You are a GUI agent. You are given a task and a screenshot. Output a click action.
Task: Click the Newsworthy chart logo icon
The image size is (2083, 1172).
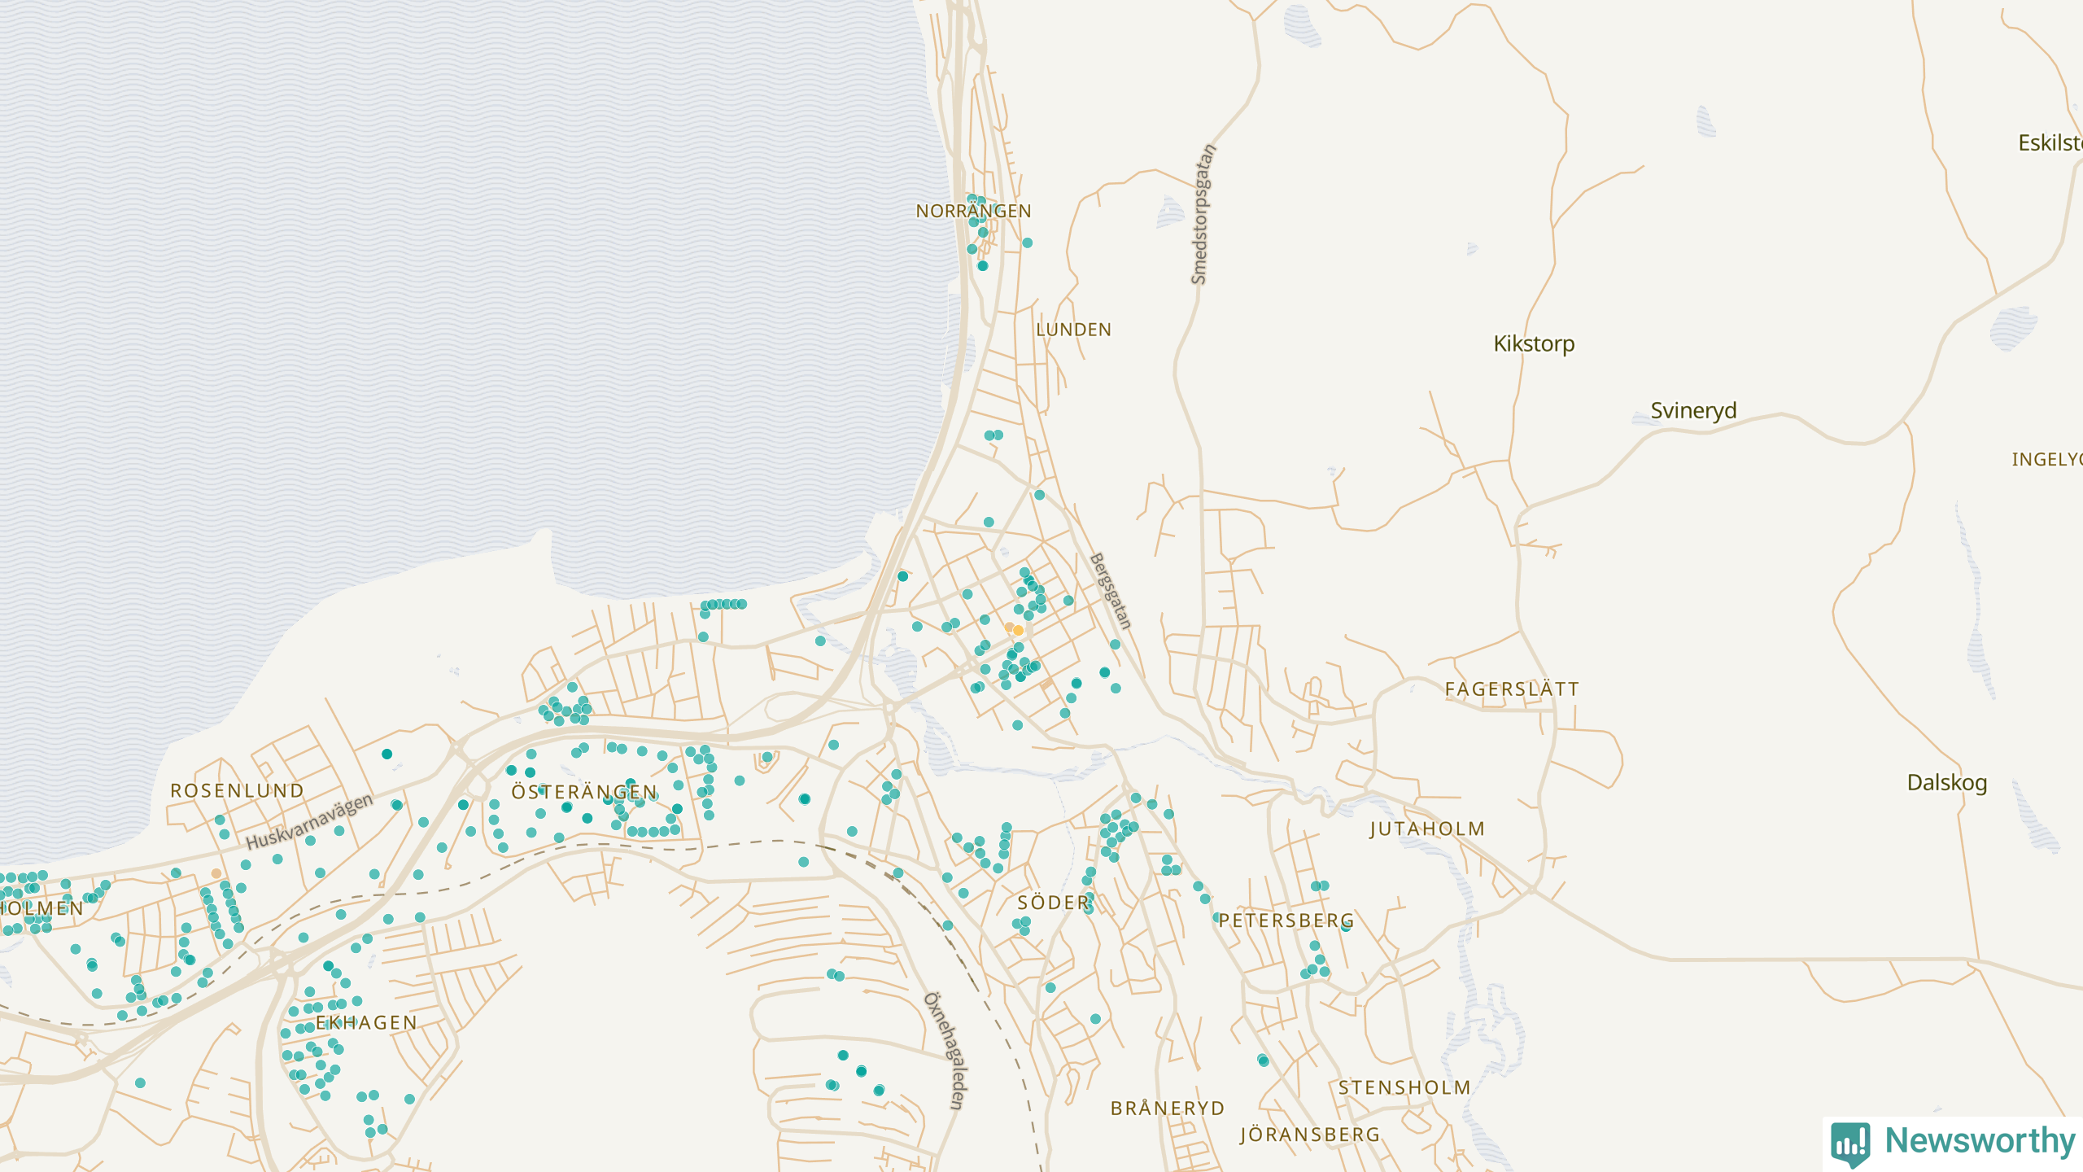tap(1851, 1143)
